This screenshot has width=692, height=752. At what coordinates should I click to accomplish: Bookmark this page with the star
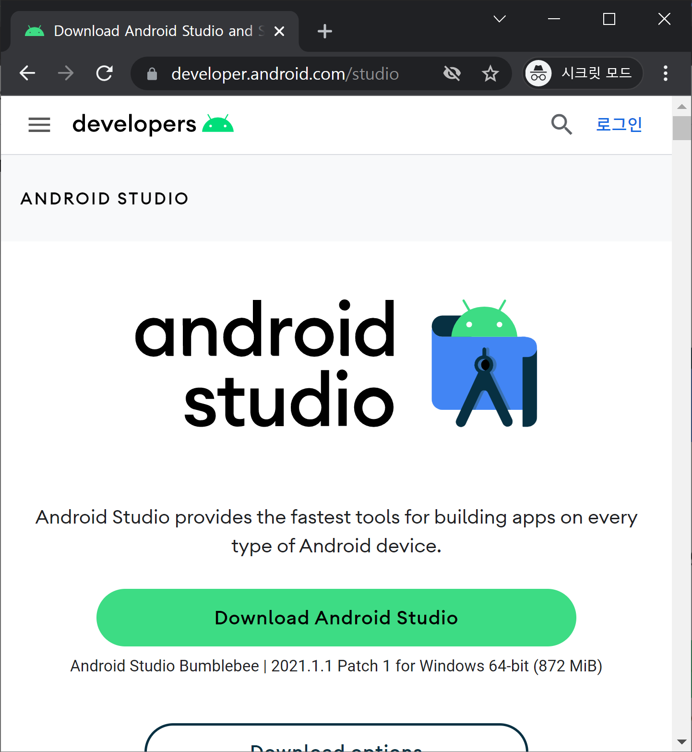coord(490,73)
